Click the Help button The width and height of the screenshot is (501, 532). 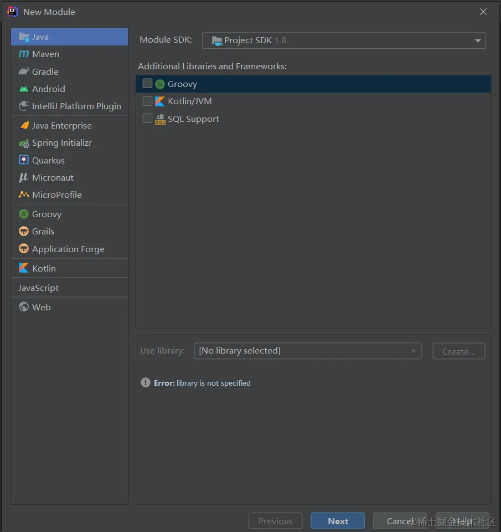point(462,521)
